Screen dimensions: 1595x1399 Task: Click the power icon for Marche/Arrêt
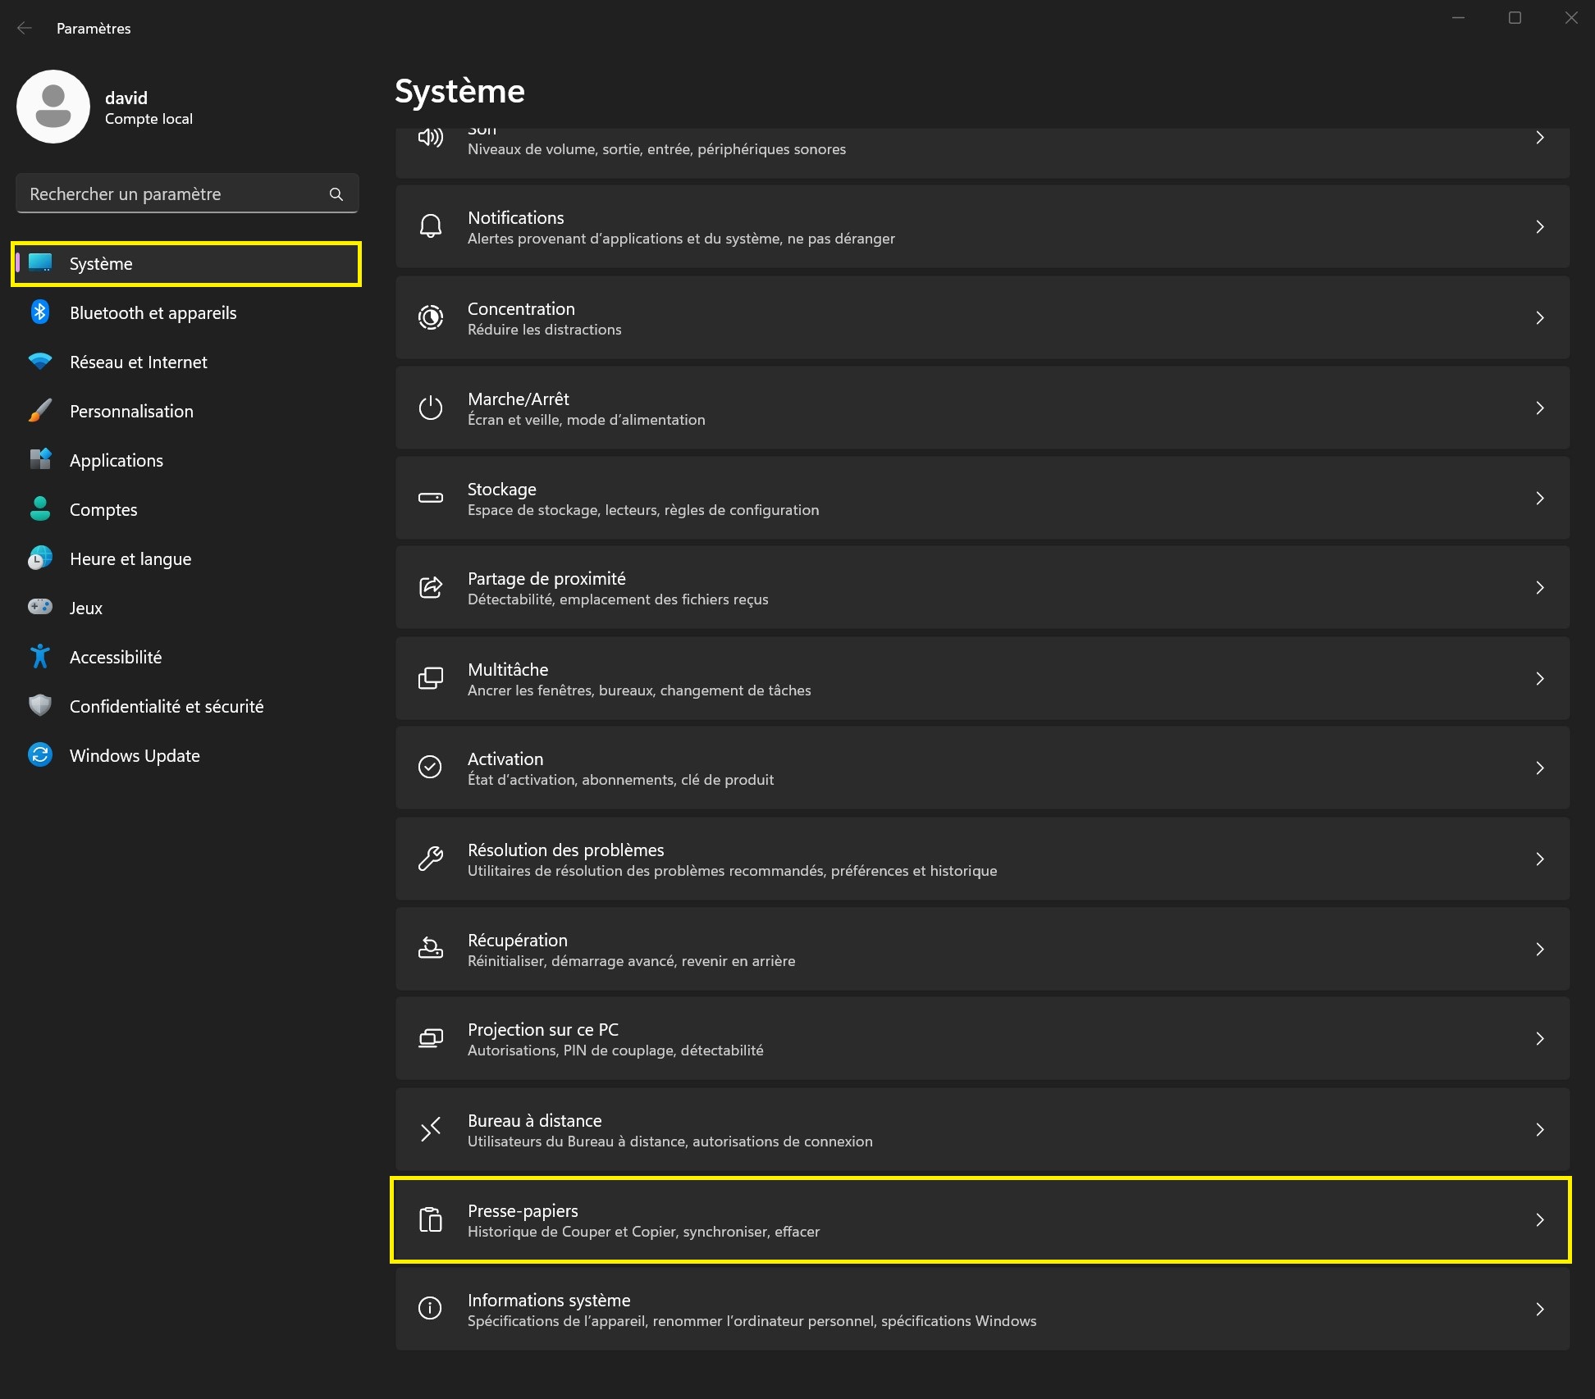pos(430,408)
